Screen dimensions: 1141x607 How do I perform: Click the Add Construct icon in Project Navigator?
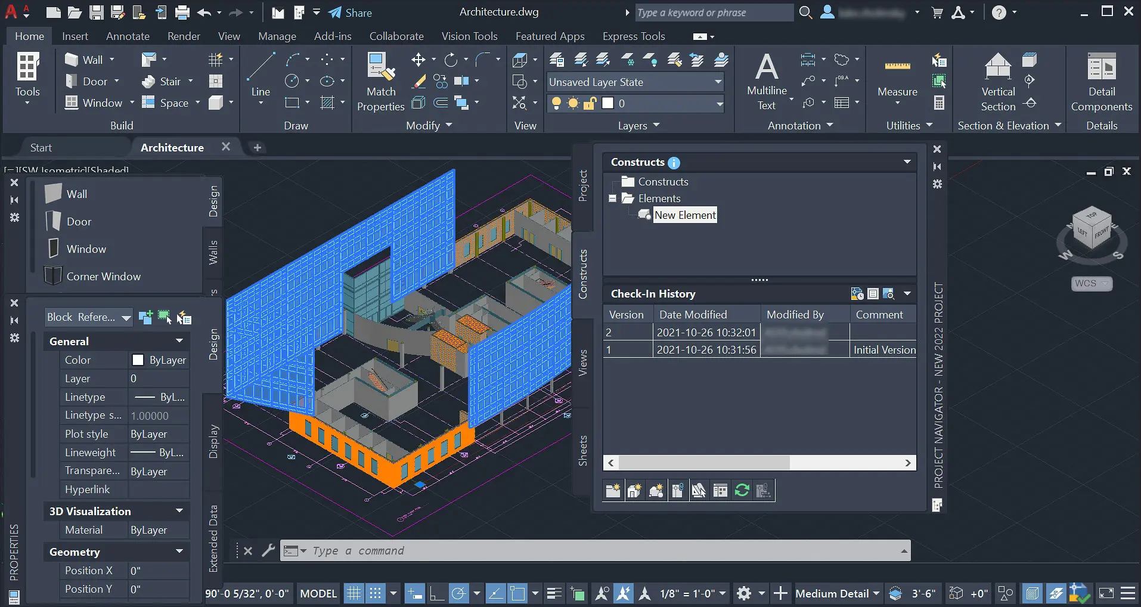pos(634,490)
